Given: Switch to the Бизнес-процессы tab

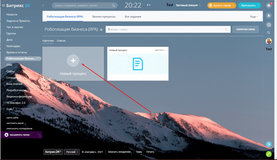Looking at the screenshot, I should (x=104, y=17).
